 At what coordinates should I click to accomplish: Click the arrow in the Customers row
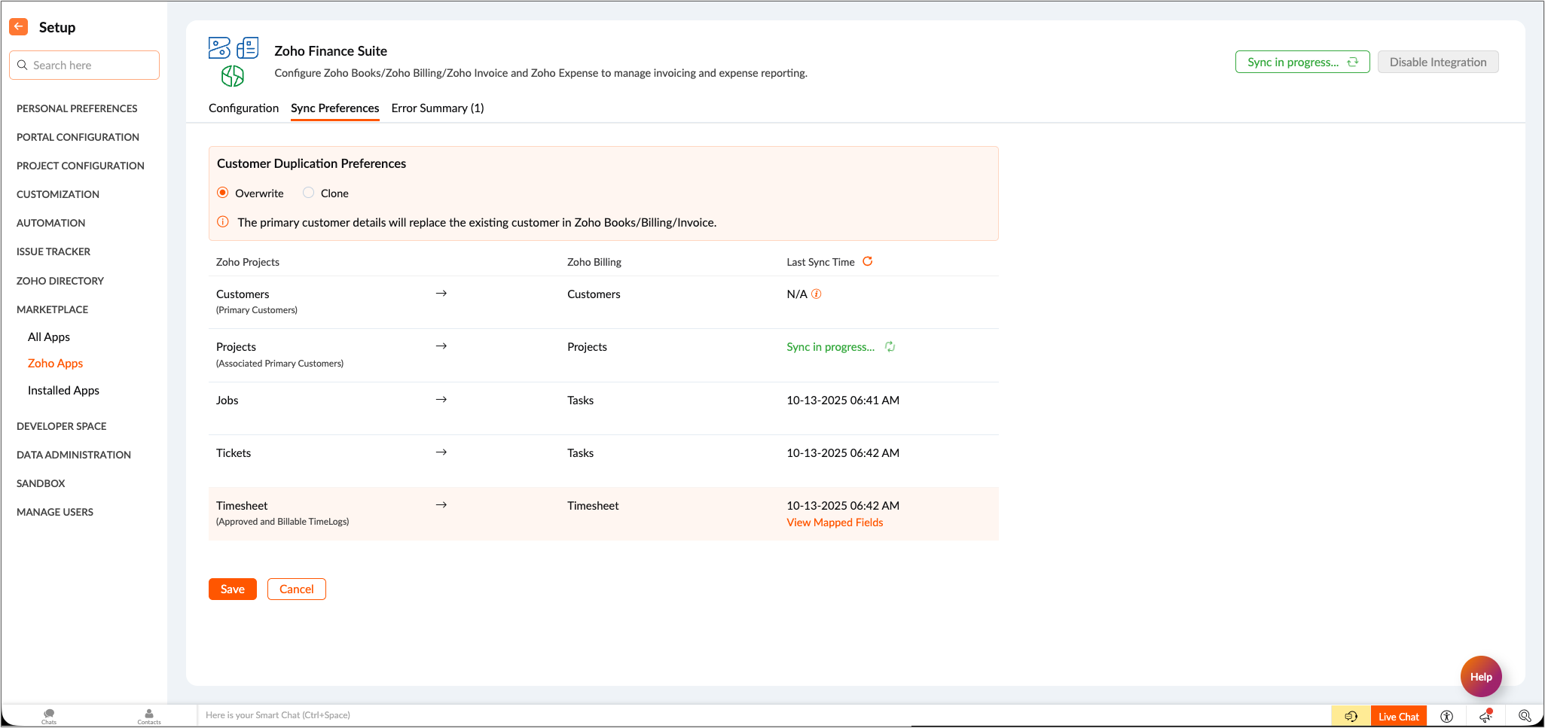[x=441, y=294]
